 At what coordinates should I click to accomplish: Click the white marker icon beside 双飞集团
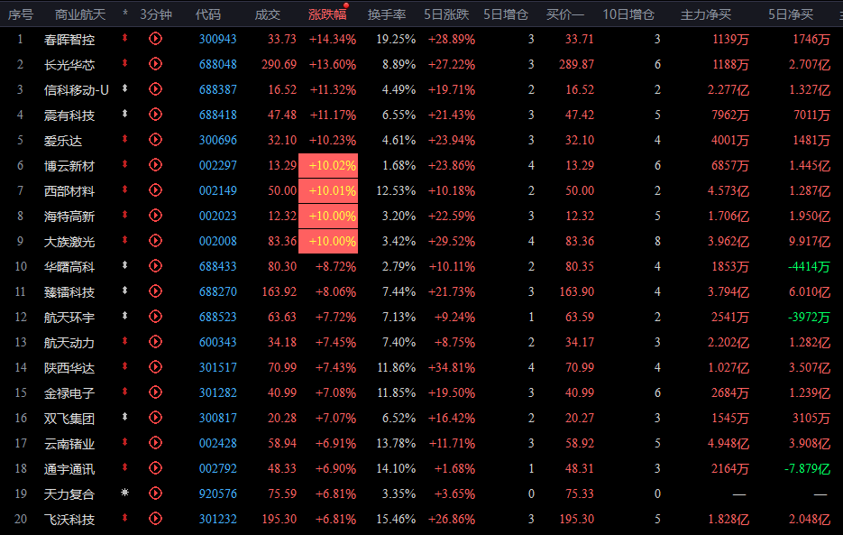click(125, 419)
